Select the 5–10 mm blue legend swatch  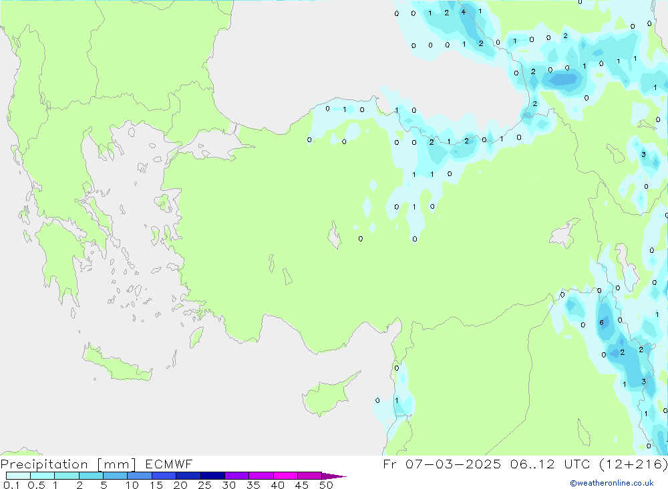pos(116,476)
